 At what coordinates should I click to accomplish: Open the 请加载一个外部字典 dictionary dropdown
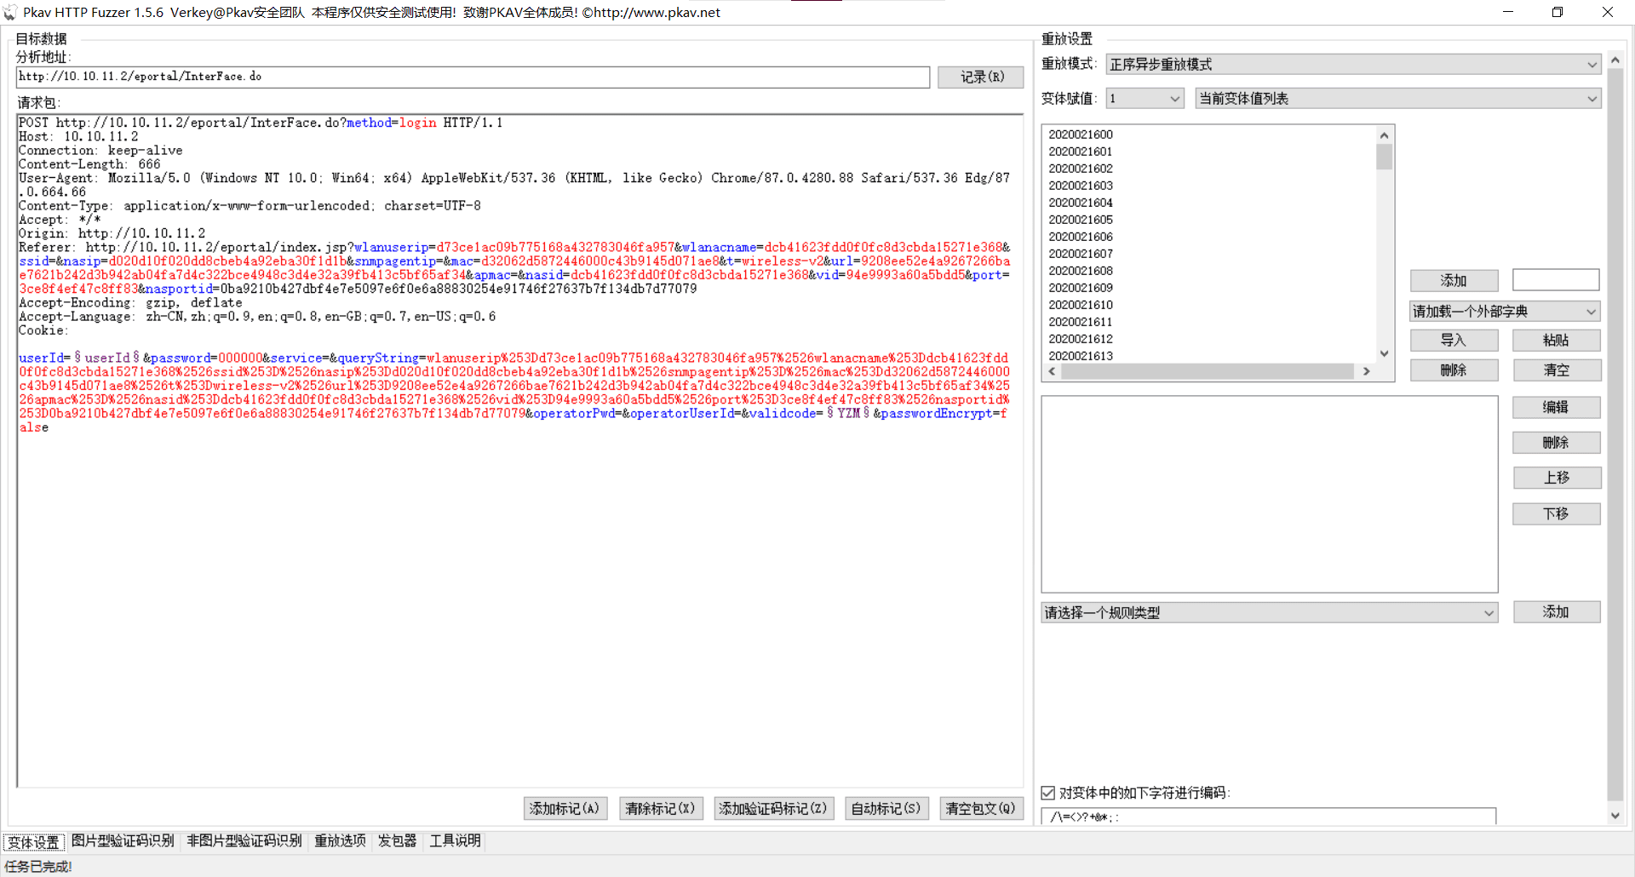click(1504, 312)
